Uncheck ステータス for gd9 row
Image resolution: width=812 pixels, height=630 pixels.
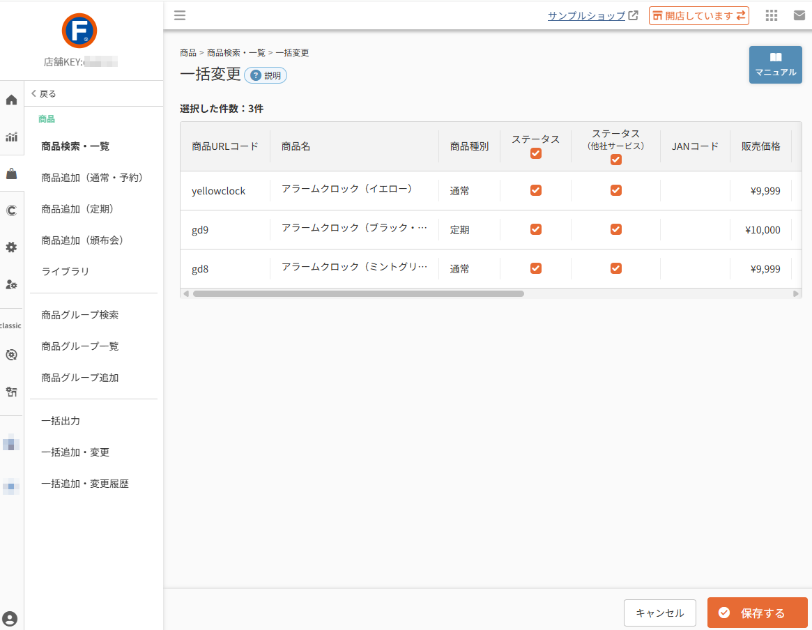tap(536, 229)
